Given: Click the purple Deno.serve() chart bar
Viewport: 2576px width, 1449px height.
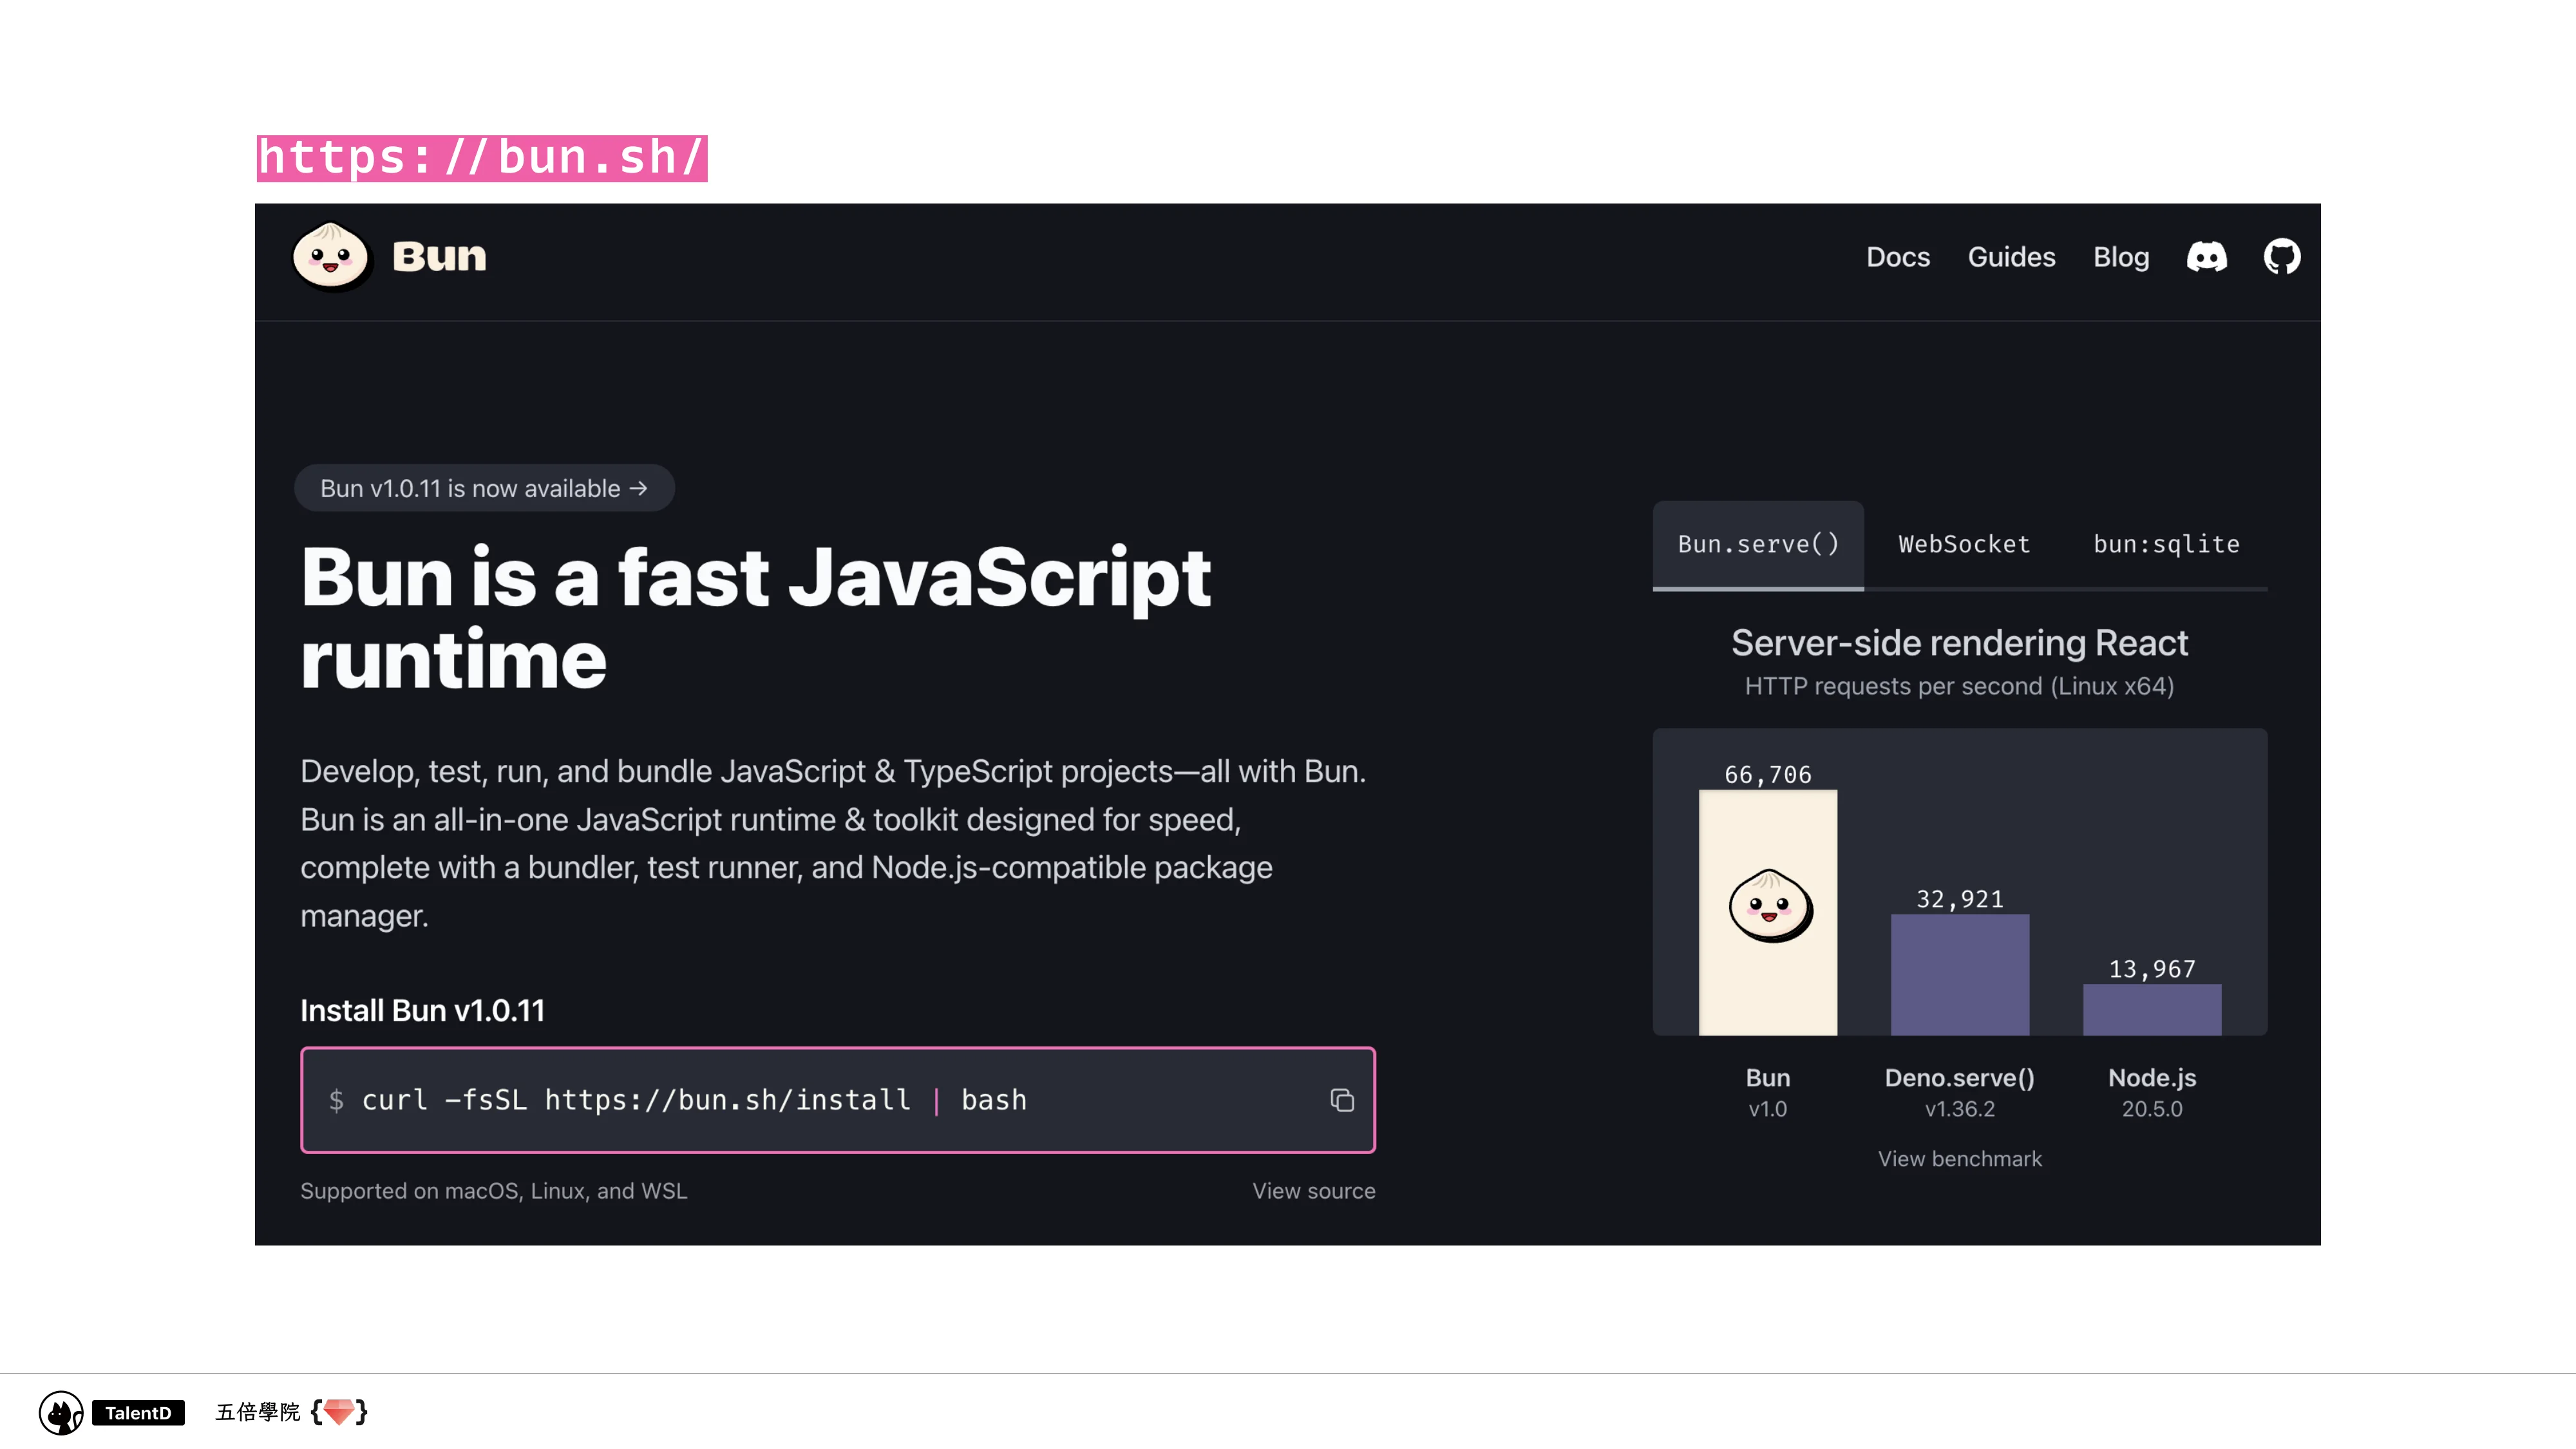Looking at the screenshot, I should tap(1959, 974).
